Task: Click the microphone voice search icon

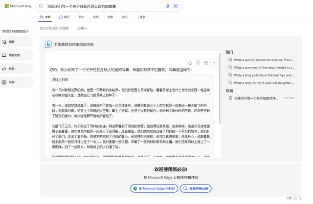Action: [x=168, y=6]
